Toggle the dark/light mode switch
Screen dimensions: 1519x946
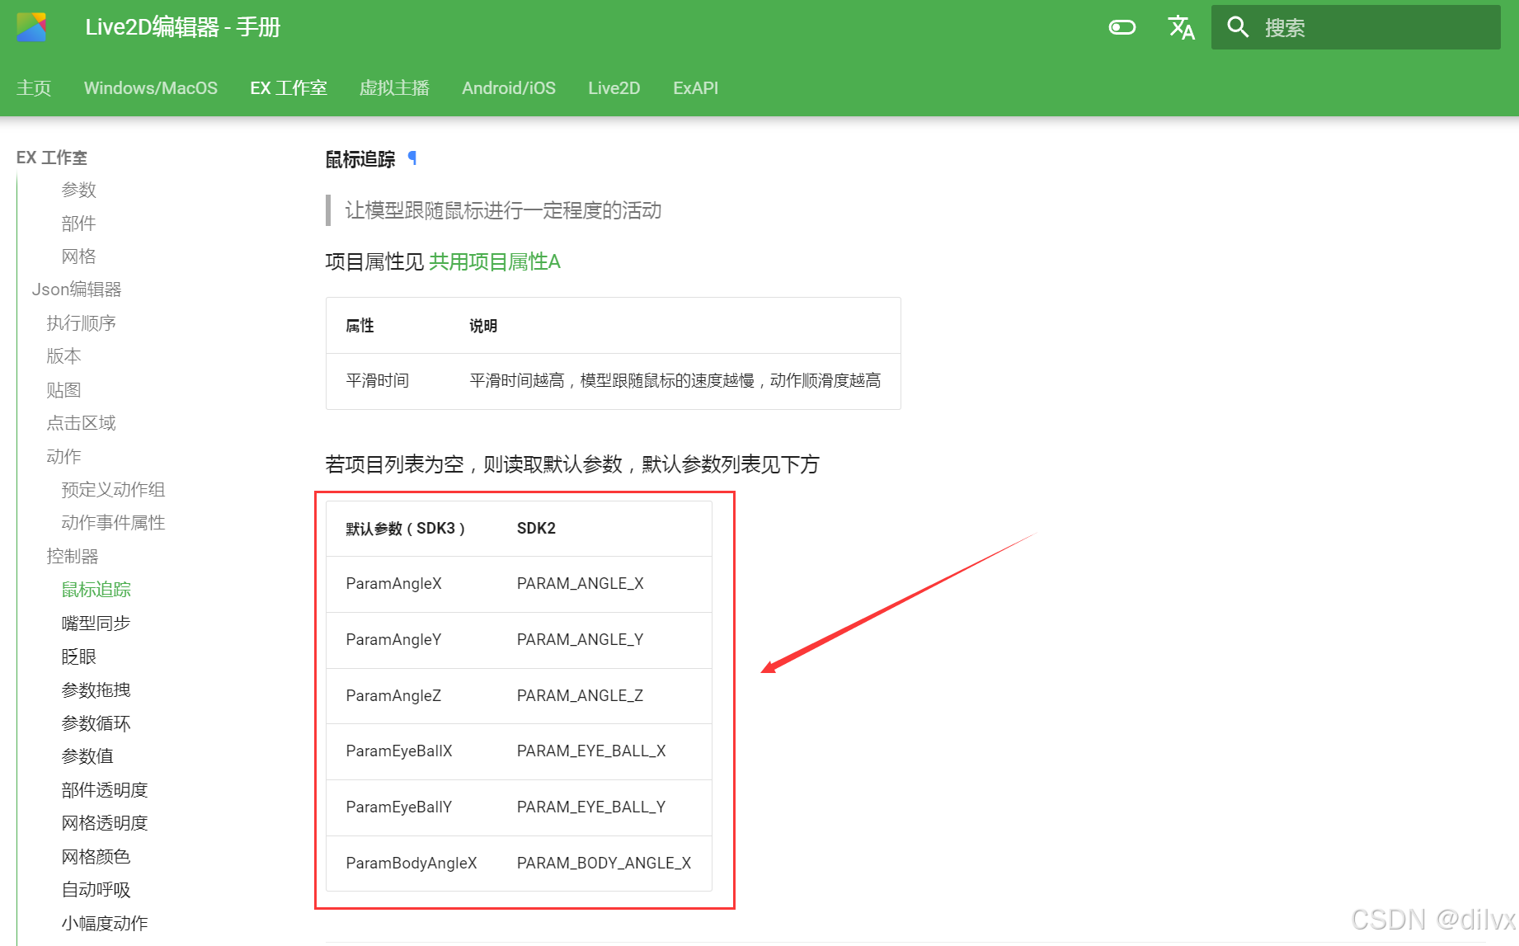[x=1122, y=28]
